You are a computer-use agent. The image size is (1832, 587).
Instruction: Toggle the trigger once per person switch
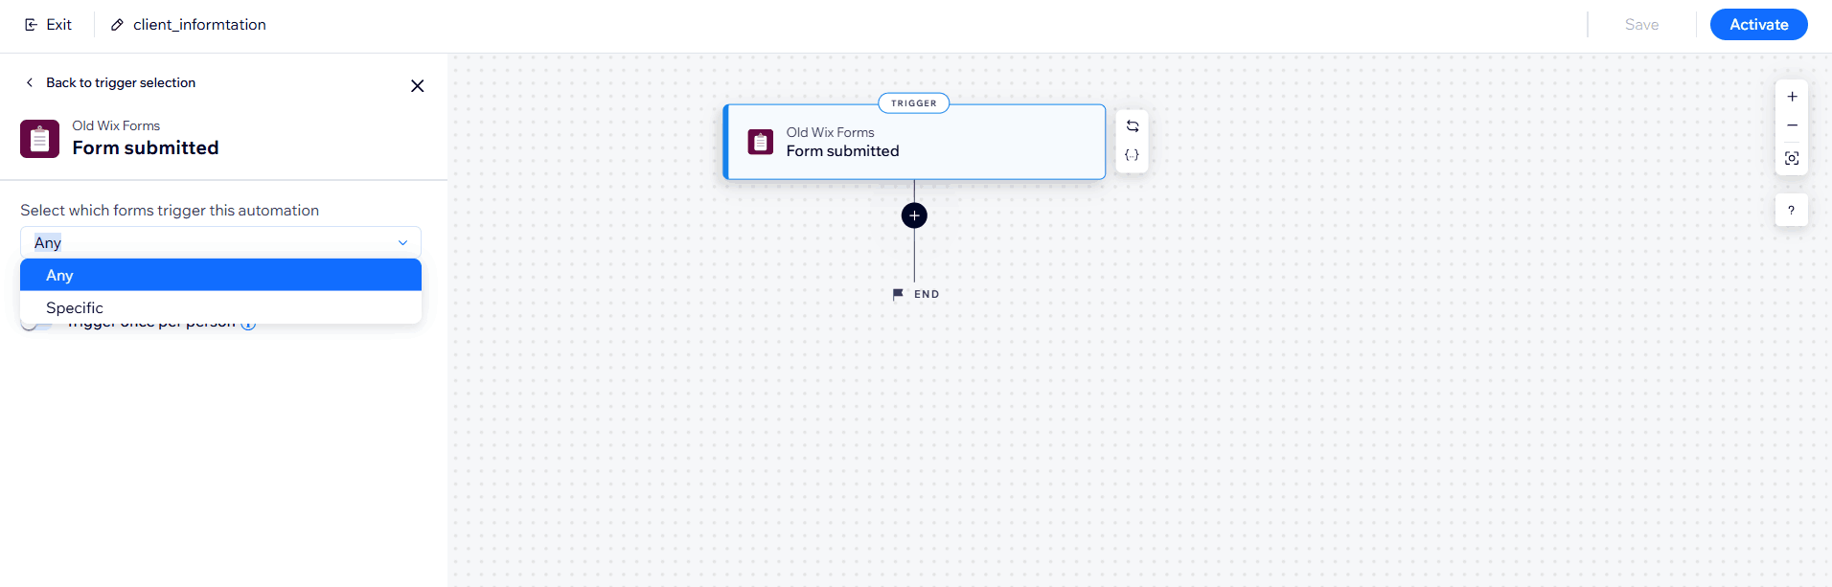[x=36, y=324]
